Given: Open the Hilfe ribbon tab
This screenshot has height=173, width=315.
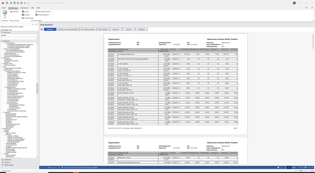Looking at the screenshot, I should coord(38,8).
